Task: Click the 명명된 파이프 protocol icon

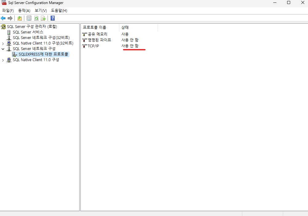Action: (x=85, y=40)
